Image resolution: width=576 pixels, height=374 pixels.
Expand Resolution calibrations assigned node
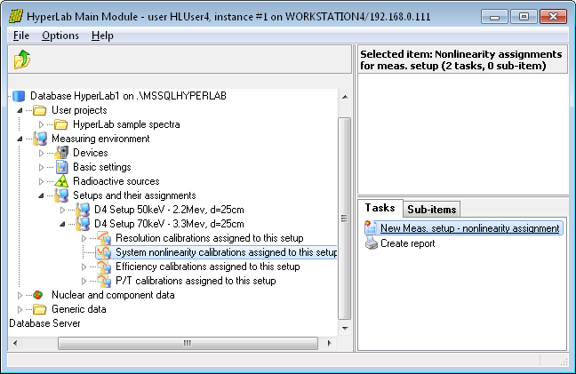[84, 239]
